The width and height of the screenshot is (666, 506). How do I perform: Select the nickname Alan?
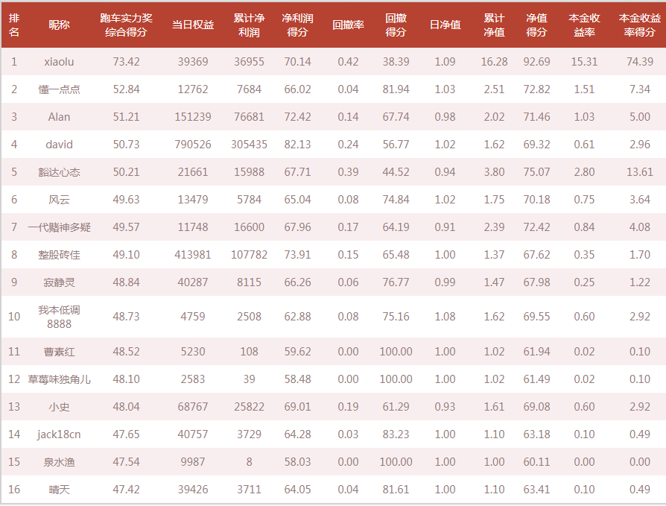tap(59, 117)
